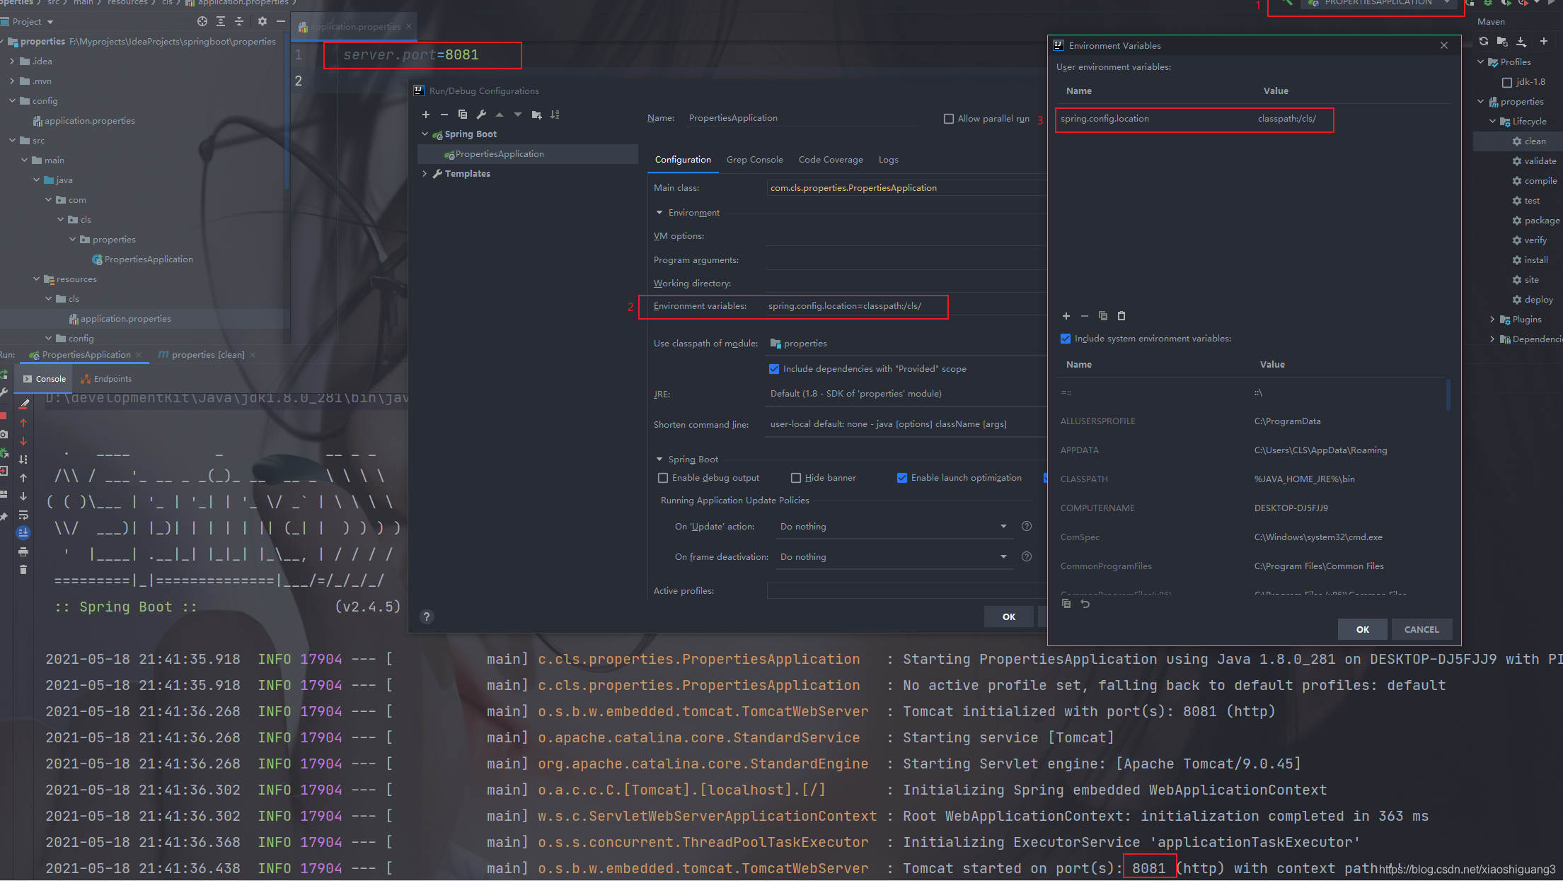Collapse the Spring Boot configuration group
This screenshot has width=1563, height=883.
(x=425, y=134)
